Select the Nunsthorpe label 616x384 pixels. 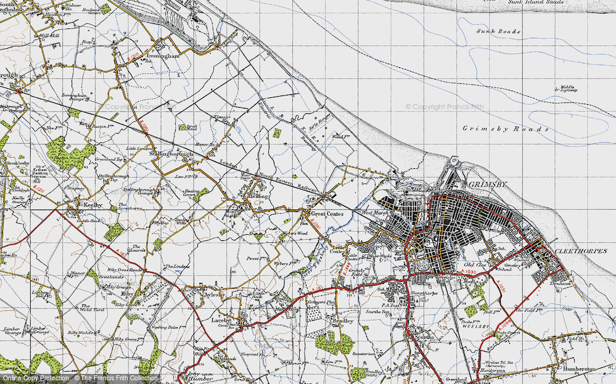coord(424,293)
